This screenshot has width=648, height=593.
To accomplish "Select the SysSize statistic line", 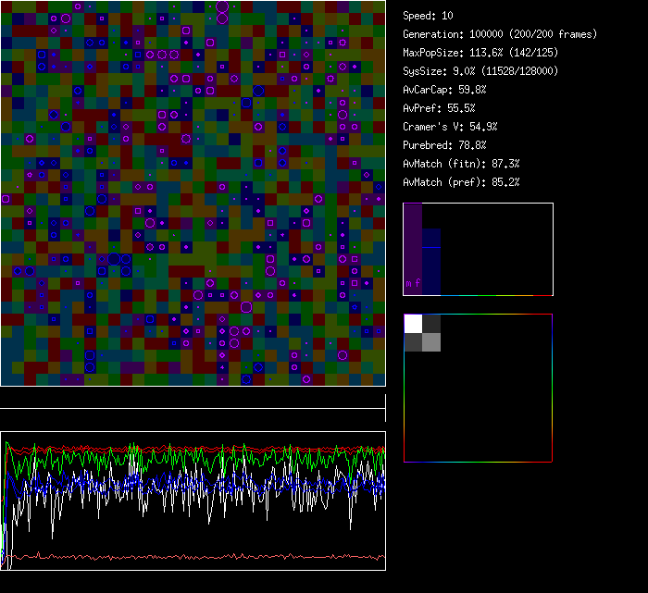I will tap(480, 71).
